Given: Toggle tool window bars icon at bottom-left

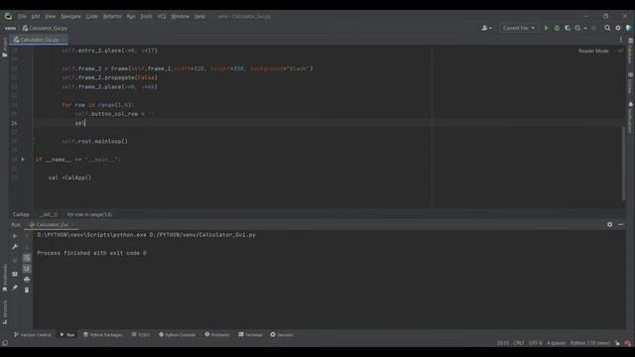Looking at the screenshot, I should (5, 343).
